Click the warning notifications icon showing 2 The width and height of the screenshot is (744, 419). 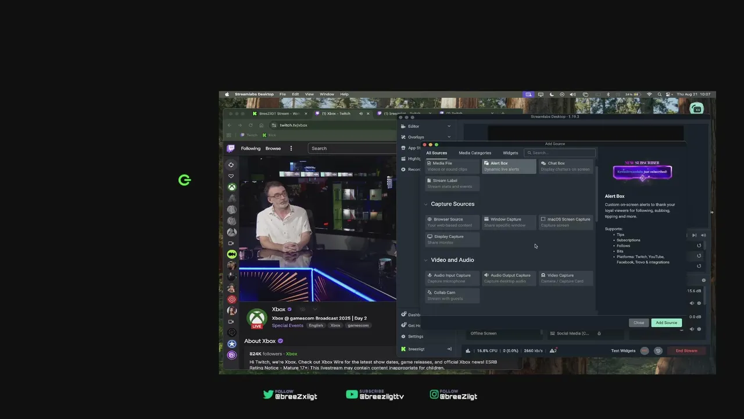tap(553, 351)
